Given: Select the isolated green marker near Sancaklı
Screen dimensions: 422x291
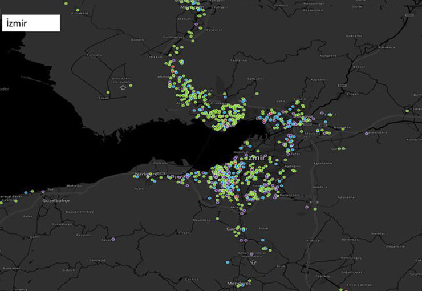Looking at the screenshot, I should (257, 93).
